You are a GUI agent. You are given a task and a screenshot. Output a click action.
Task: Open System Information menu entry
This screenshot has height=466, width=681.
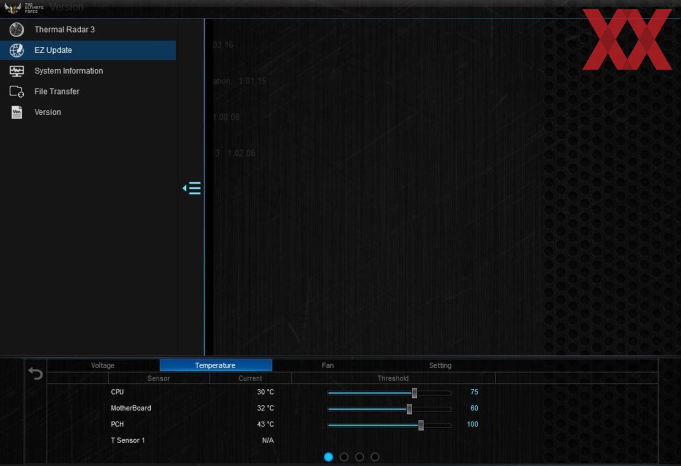coord(88,71)
